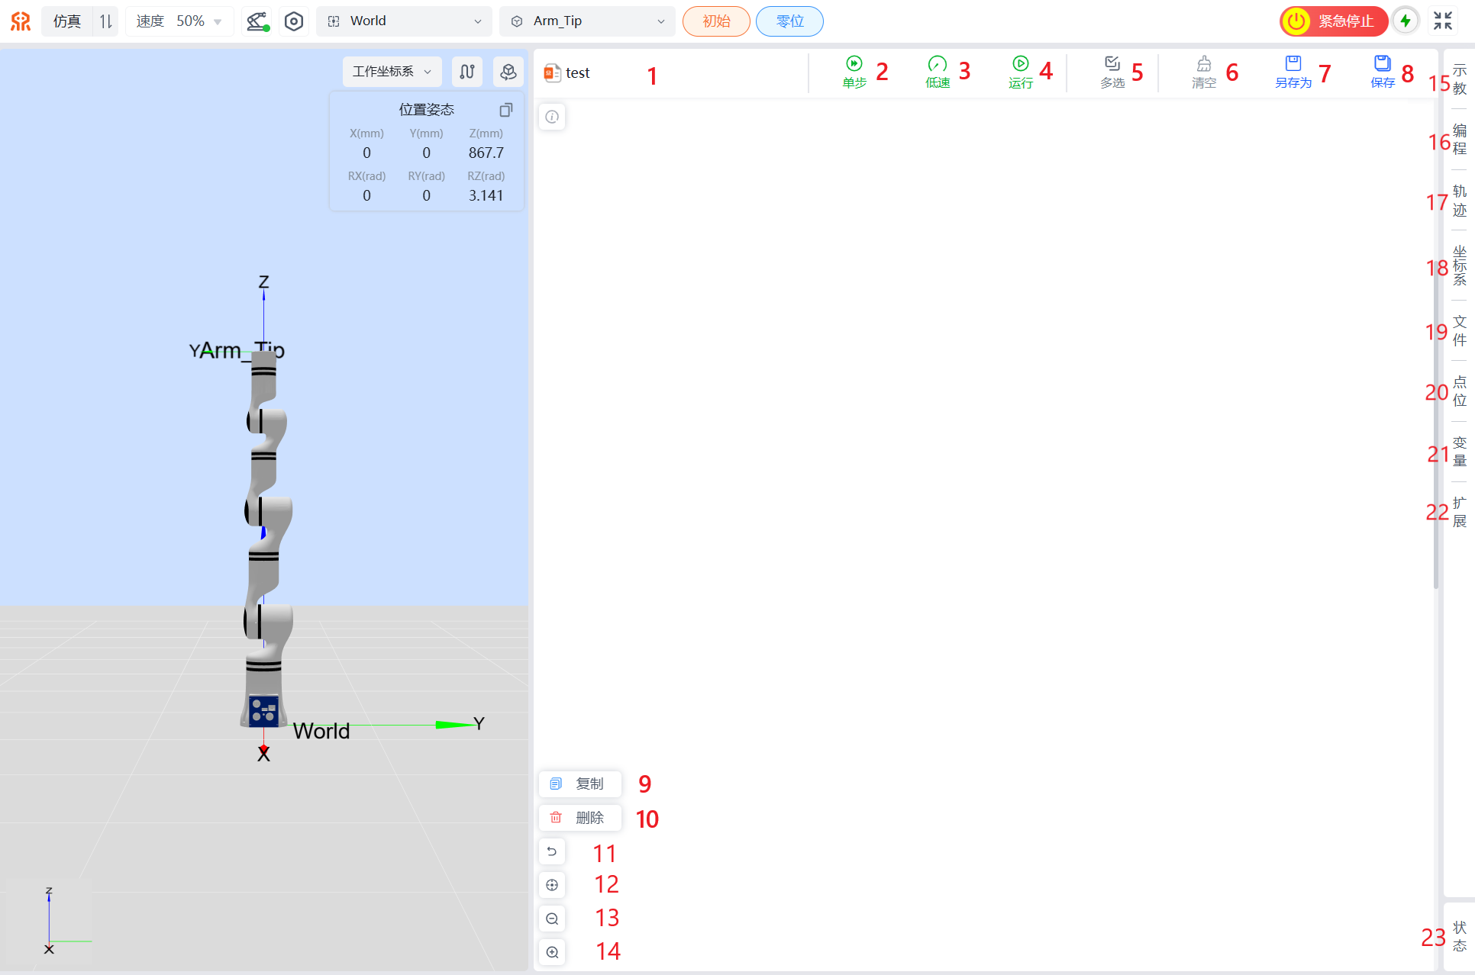Click the run (运行) program icon
Viewport: 1475px width, 975px height.
[x=1020, y=64]
